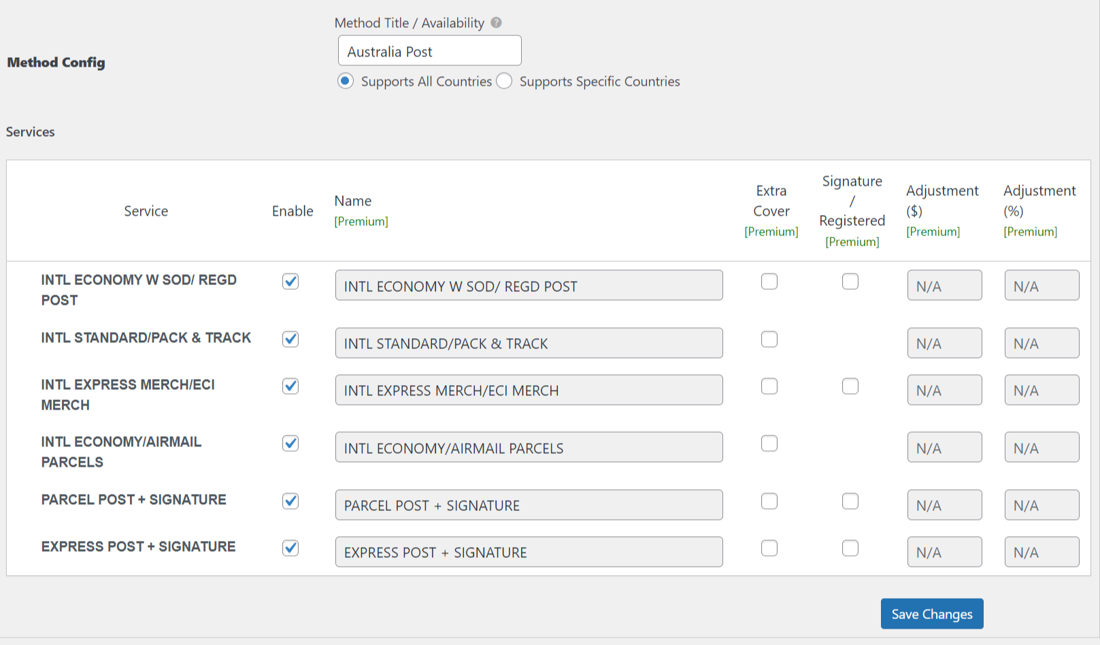The width and height of the screenshot is (1100, 645).
Task: Click Adjustment ($) field for INTL ECONOMY W SOD/ REGD POST
Action: [x=945, y=286]
